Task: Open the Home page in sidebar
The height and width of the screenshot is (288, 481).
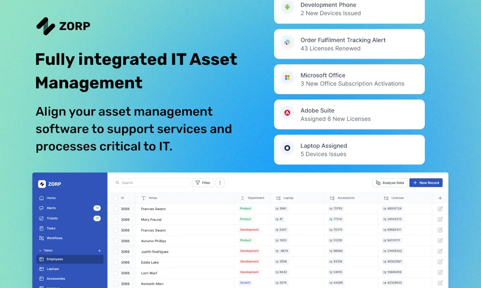Action: pyautogui.click(x=51, y=198)
